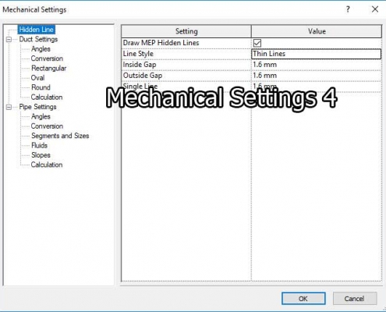This screenshot has height=312, width=386.
Task: Open Calculation under Pipe Settings
Action: [x=47, y=165]
